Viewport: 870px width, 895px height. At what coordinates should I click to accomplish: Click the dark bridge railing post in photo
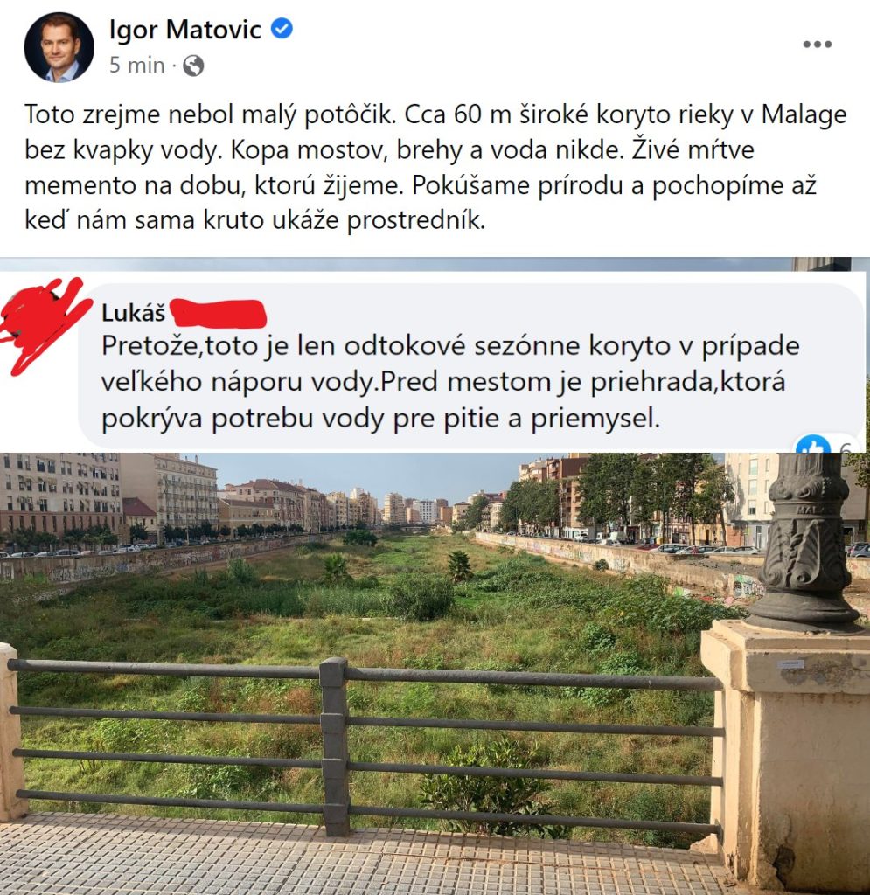[x=334, y=746]
